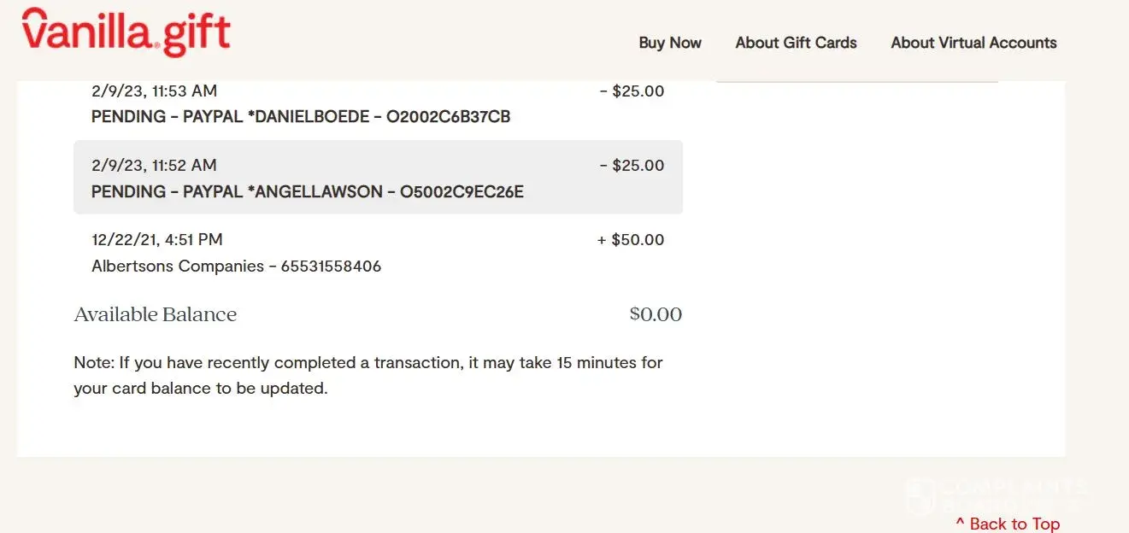Click the 2/9/23, 11:53 AM timestamp
Viewport: 1129px width, 533px height.
coord(155,91)
